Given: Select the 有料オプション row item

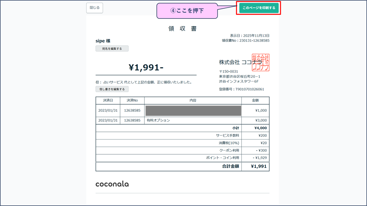Looking at the screenshot, I should click(x=158, y=120).
